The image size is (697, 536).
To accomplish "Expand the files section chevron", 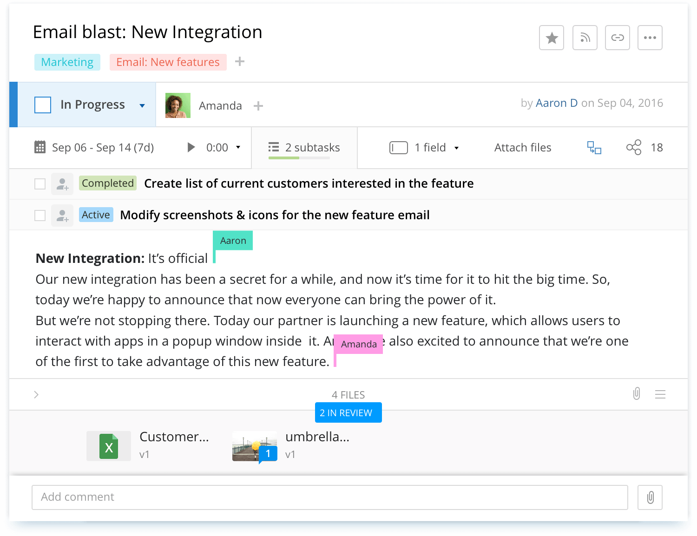I will coord(36,395).
